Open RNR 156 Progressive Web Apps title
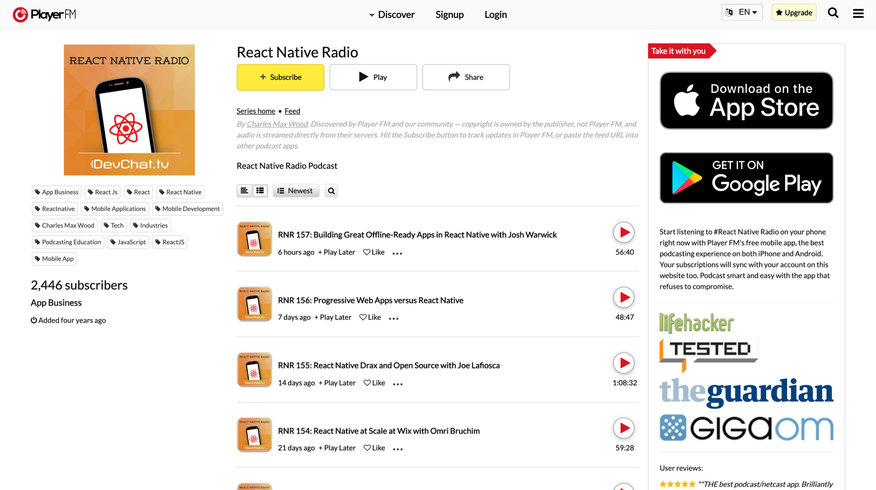876x490 pixels. 371,300
